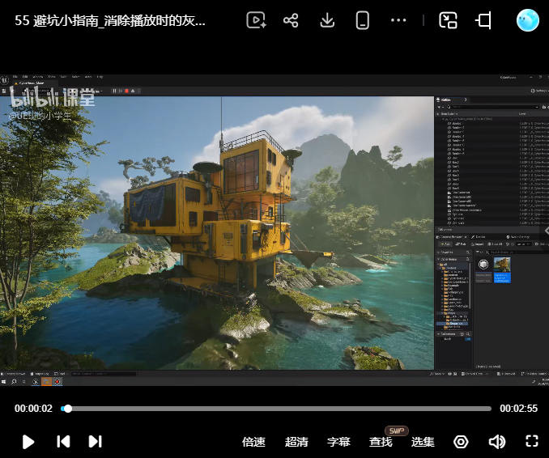Click the Unreal Engine taskbar icon

tap(36, 382)
